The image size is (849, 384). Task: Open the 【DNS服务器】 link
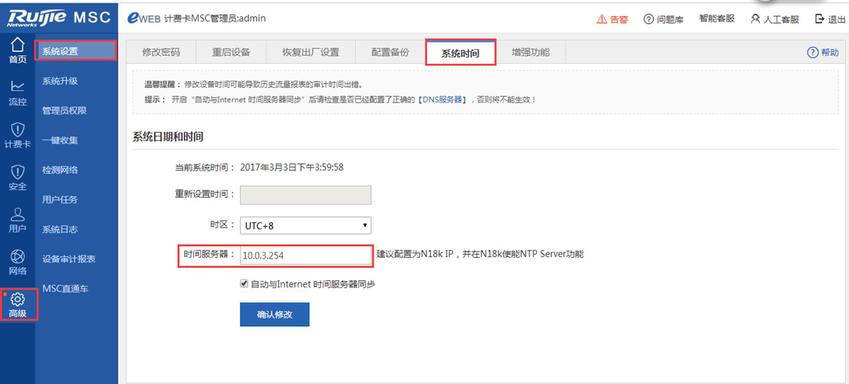tap(442, 100)
